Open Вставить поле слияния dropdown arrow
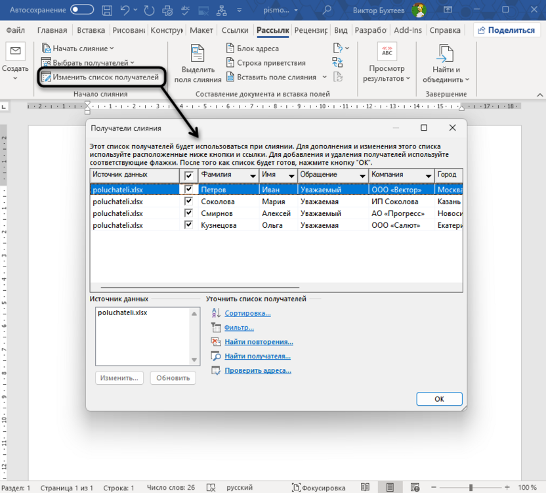Viewport: 546px width, 493px height. pyautogui.click(x=325, y=77)
